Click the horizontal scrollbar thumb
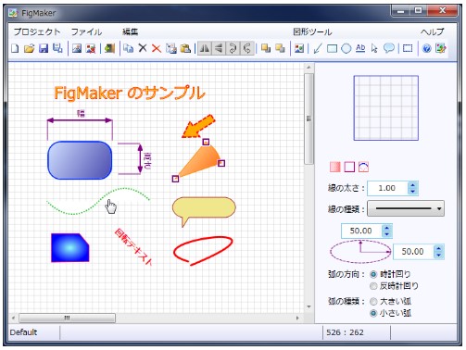This screenshot has width=466, height=350. click(67, 318)
